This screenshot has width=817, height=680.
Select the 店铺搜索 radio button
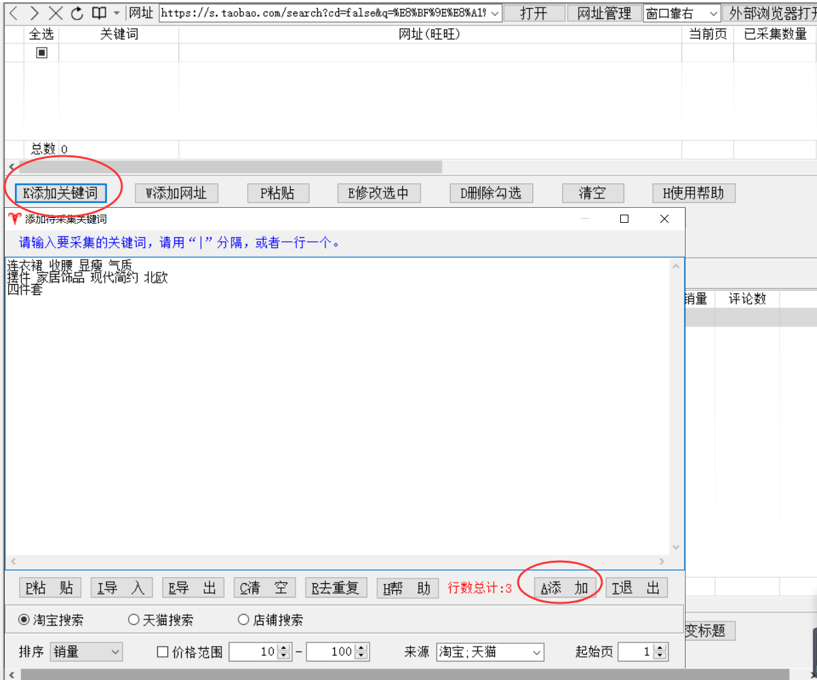click(243, 620)
